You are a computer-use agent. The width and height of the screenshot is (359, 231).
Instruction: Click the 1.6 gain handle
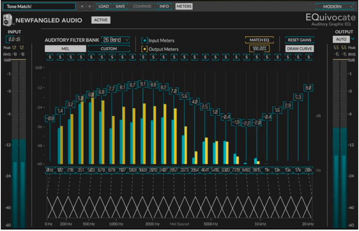(277, 110)
